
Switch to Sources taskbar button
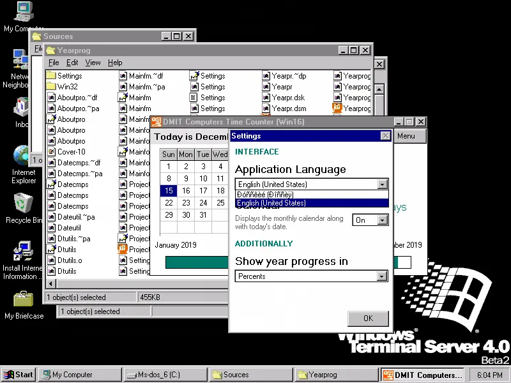point(251,375)
